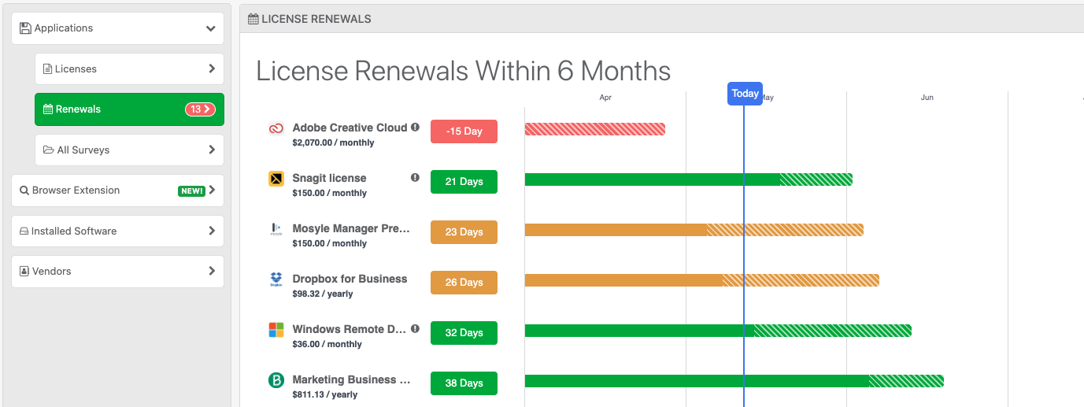Click the 26 Days badge for Dropbox
This screenshot has height=407, width=1084.
click(x=464, y=283)
